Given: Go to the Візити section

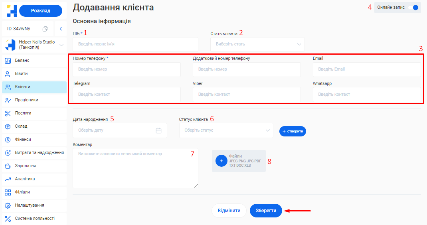Looking at the screenshot, I should point(22,74).
